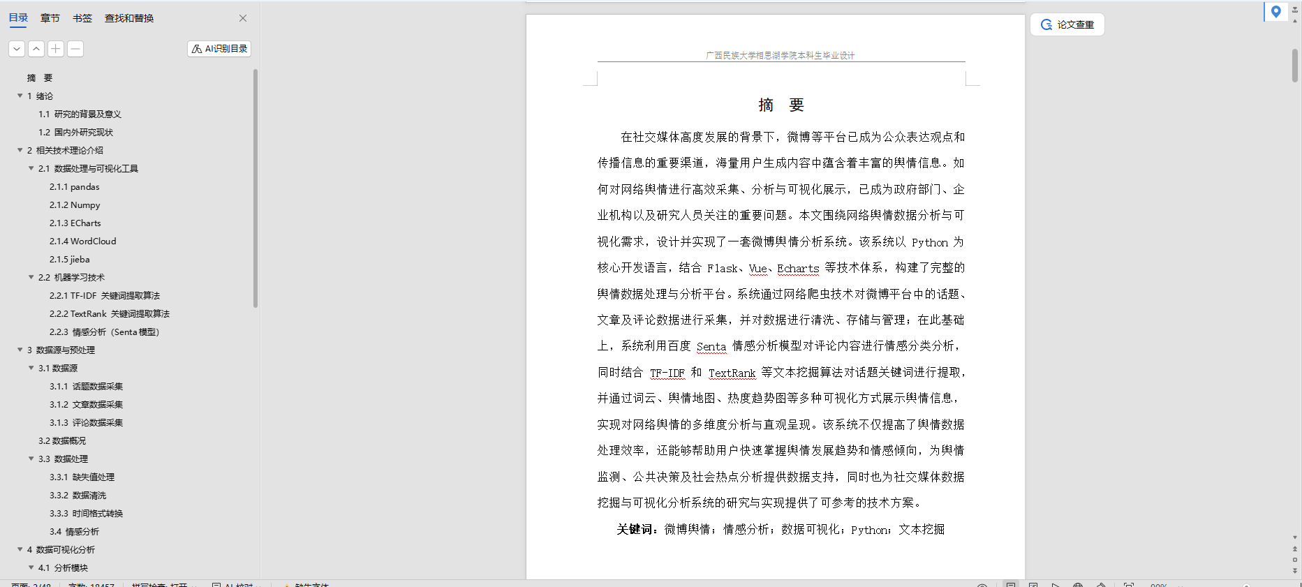
Task: Click the AI识别目录 button
Action: [x=219, y=49]
